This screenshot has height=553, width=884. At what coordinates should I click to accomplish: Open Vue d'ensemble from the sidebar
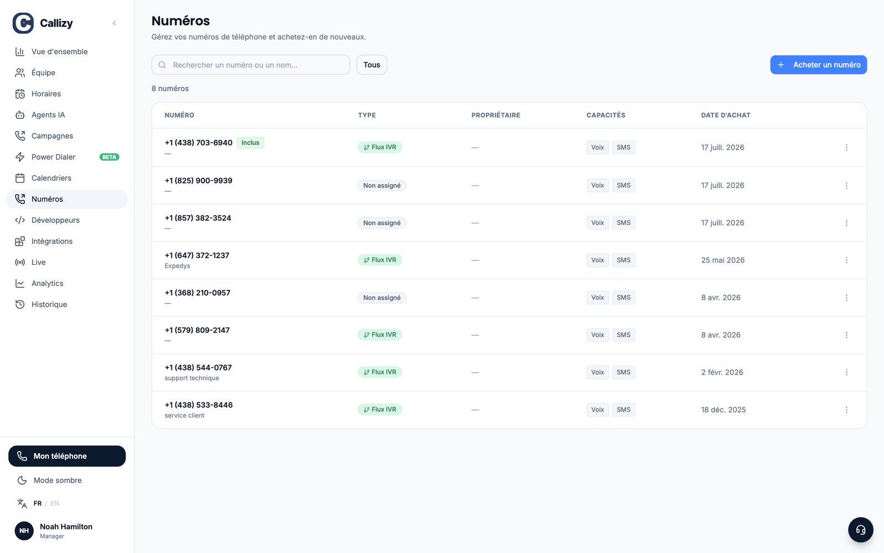pos(67,51)
